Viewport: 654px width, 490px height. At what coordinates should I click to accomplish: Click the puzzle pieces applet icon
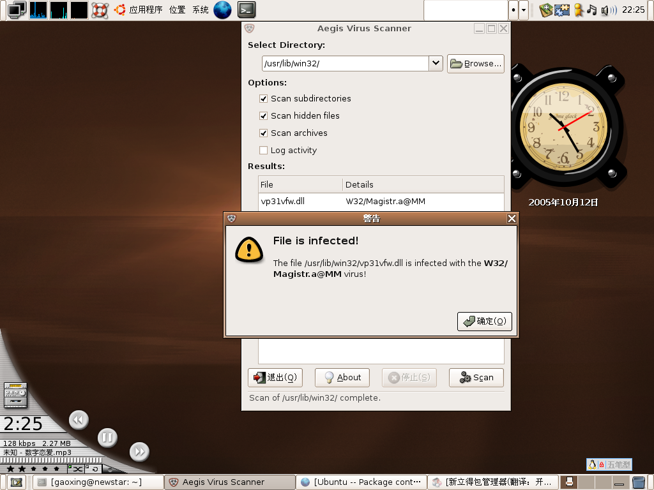[562, 10]
